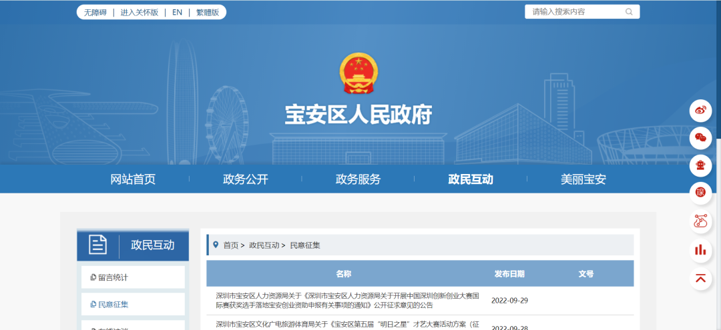Open the 美丽宝安 navigation item
This screenshot has height=330, width=721.
point(583,179)
